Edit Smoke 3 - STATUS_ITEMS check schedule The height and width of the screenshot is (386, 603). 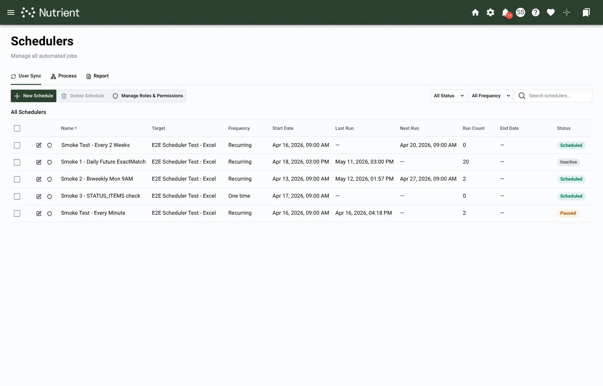[x=39, y=196]
